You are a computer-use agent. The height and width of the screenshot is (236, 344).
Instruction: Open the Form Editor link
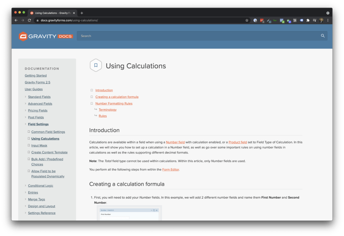pyautogui.click(x=171, y=169)
